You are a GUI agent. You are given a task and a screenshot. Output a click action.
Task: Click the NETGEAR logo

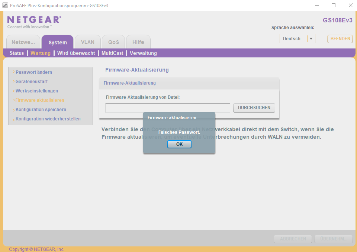(x=34, y=22)
